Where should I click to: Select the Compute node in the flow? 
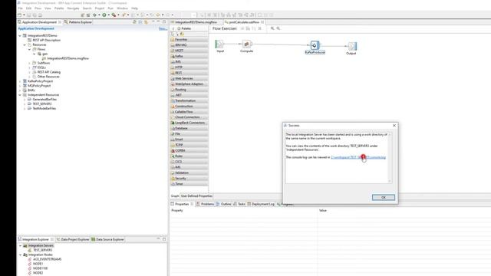click(246, 44)
